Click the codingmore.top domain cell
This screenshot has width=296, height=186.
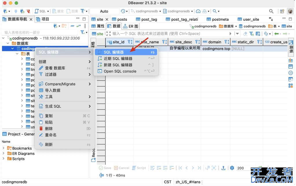[216, 49]
